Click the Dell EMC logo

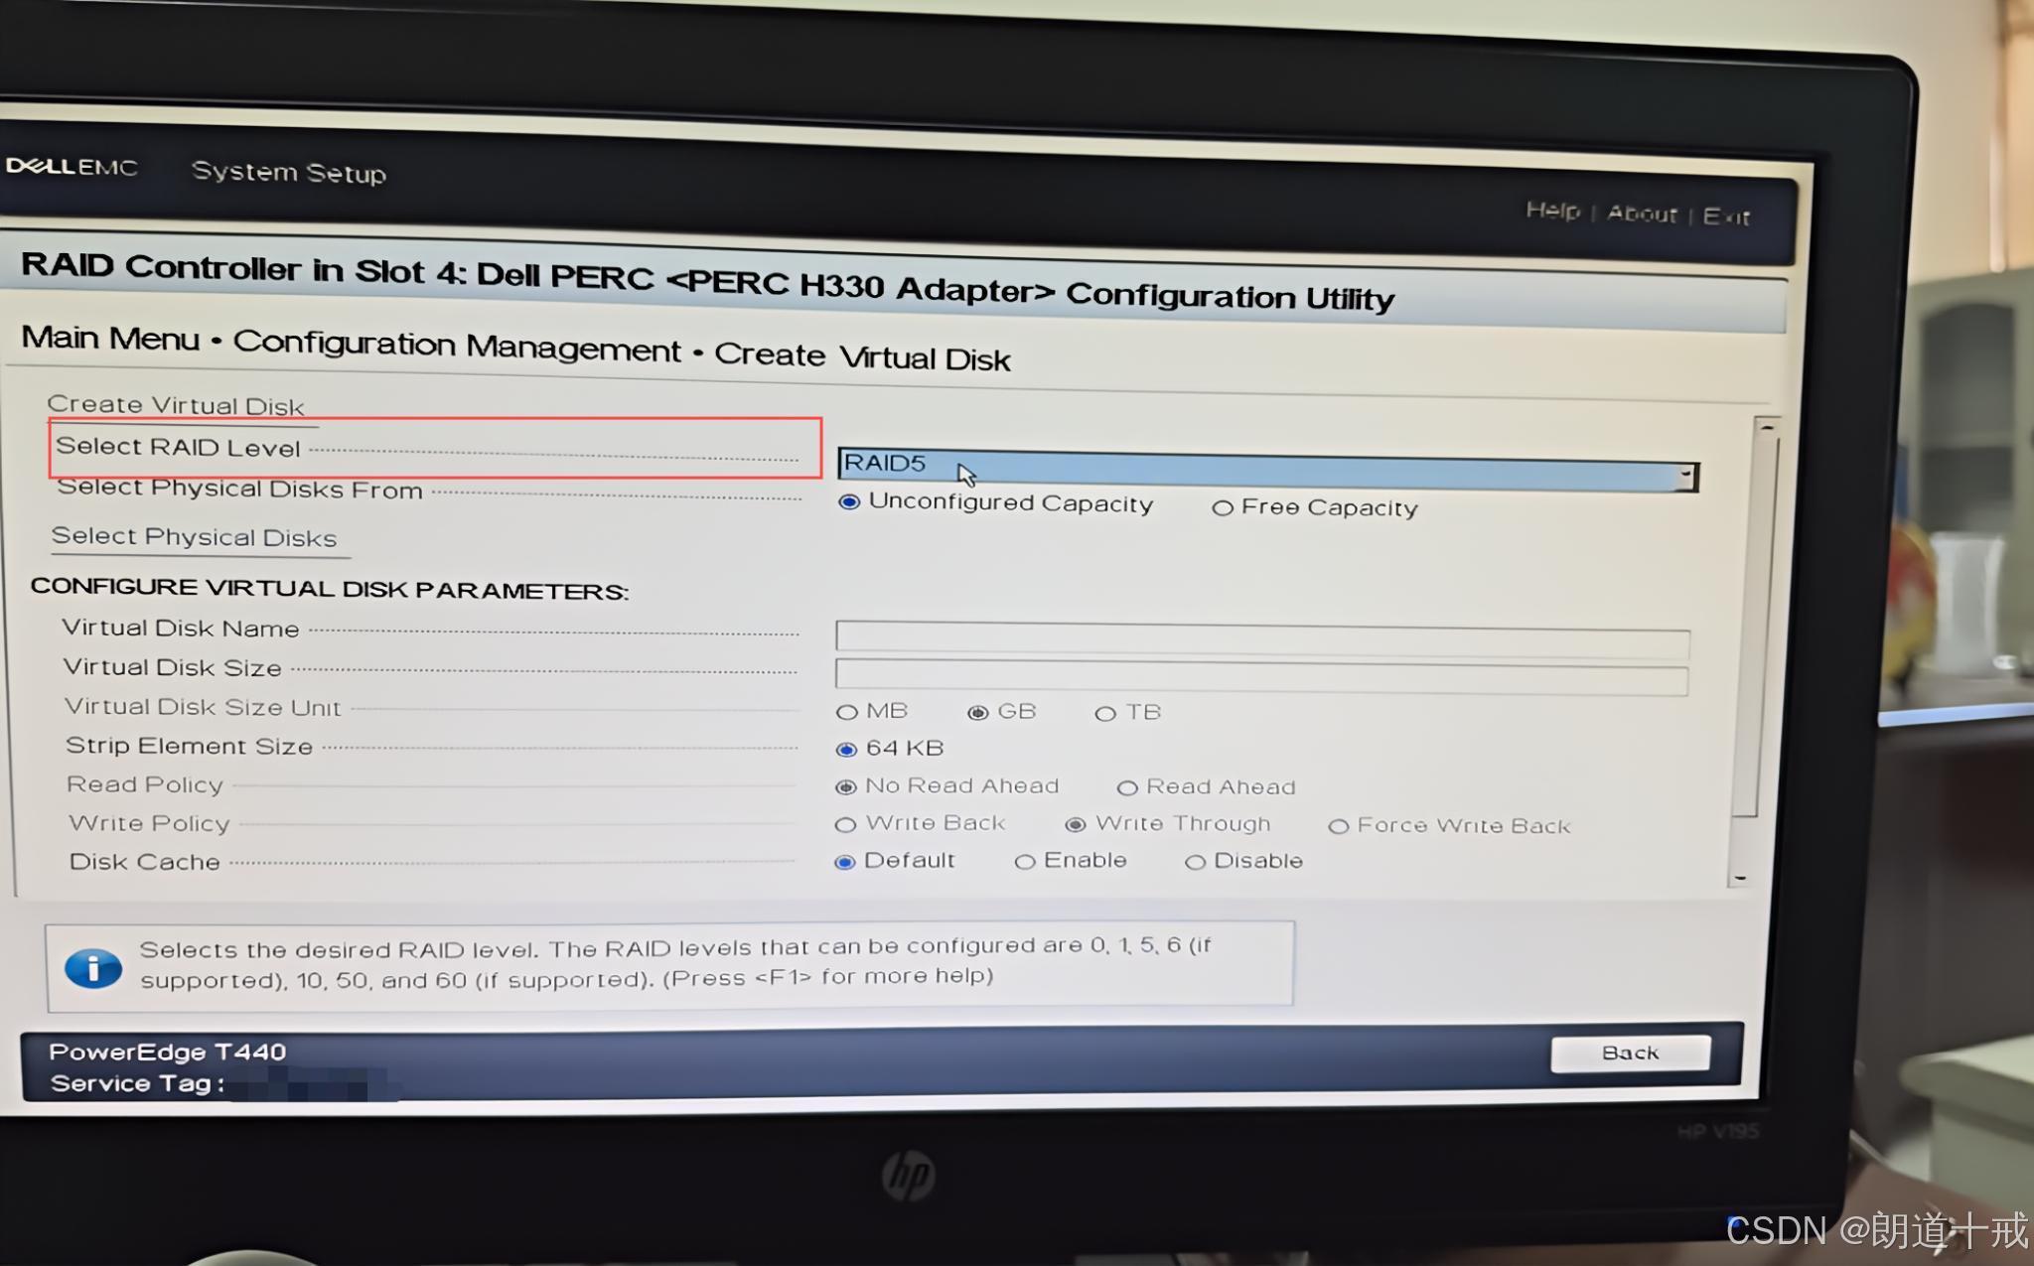[x=72, y=167]
